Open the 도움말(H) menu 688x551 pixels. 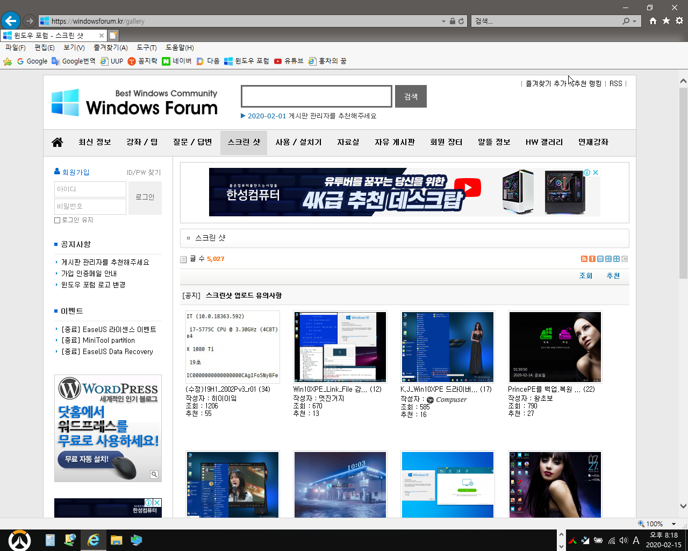180,48
